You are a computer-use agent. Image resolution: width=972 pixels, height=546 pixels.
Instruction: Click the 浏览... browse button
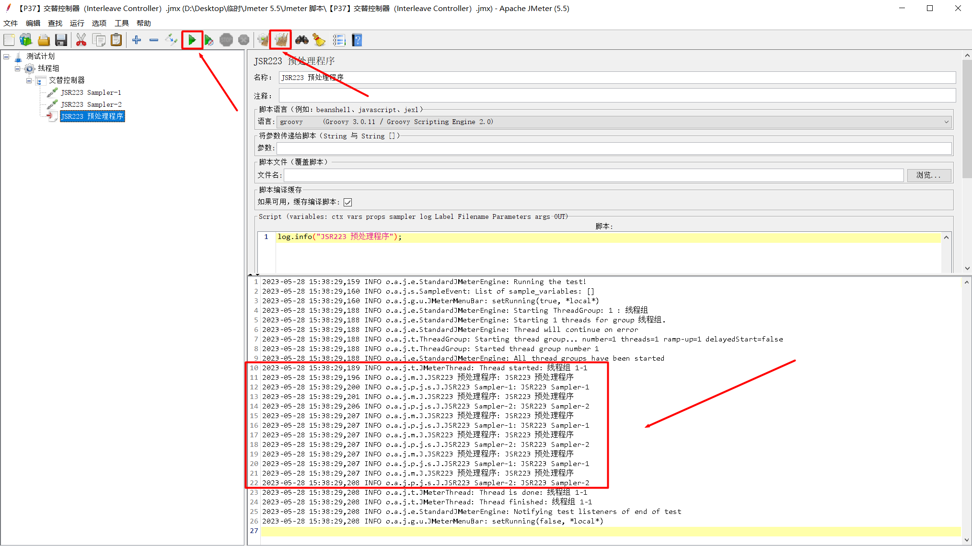coord(929,175)
